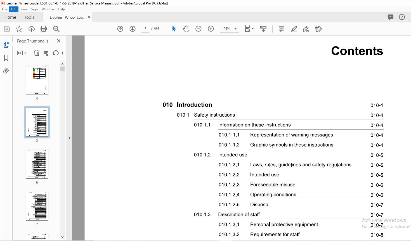411x241 pixels.
Task: Click the Description of staff entry
Action: coord(289,215)
